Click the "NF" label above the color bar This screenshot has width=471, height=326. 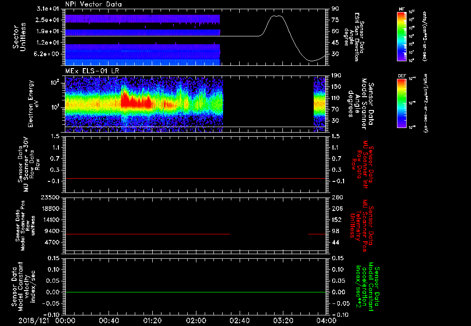pyautogui.click(x=402, y=9)
